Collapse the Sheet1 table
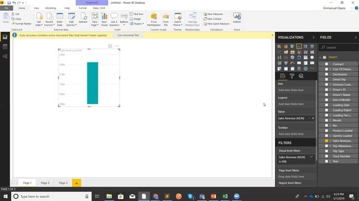 coord(320,57)
